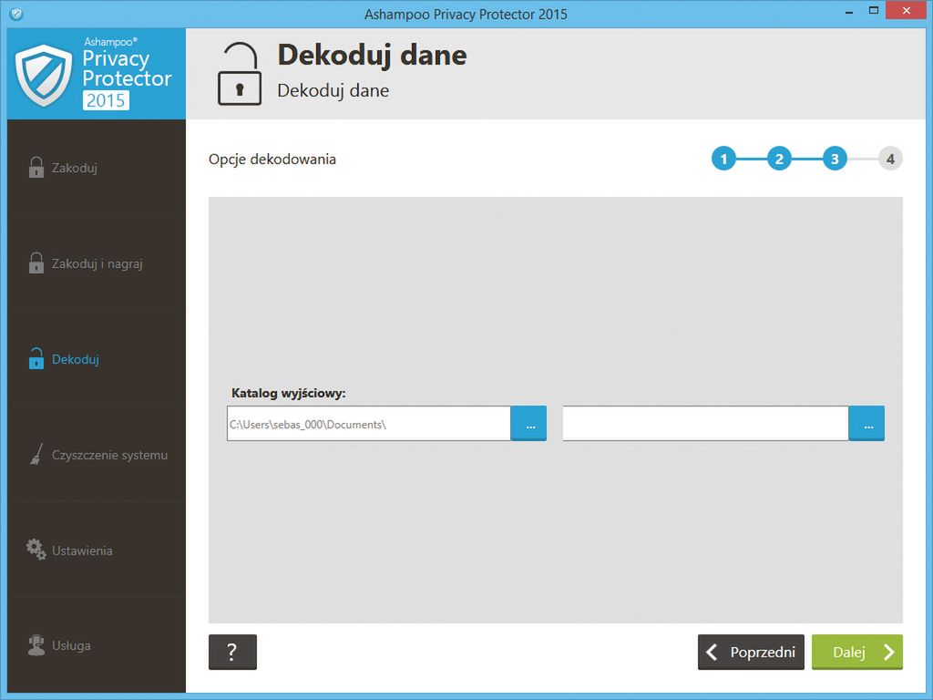Click the open padlock Dekoduj dane header icon
The image size is (933, 700).
tap(240, 74)
